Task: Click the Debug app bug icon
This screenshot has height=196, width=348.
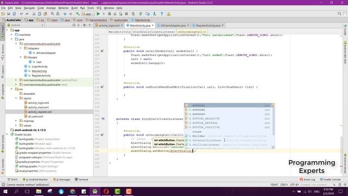Action: [x=109, y=14]
